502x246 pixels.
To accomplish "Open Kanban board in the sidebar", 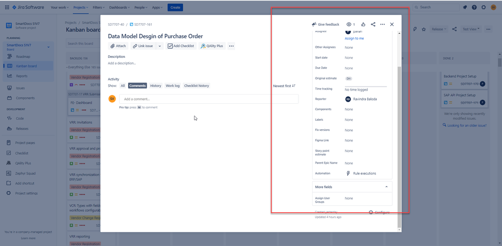I will [28, 66].
